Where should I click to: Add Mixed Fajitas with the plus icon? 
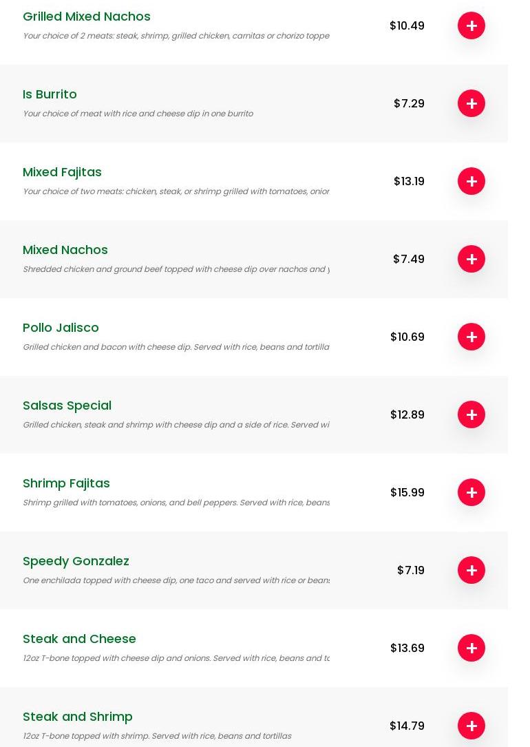coord(471,181)
